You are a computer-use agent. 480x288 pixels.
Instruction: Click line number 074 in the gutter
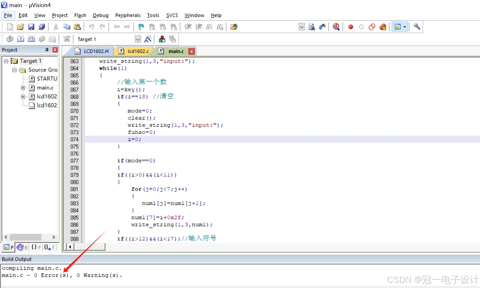(74, 139)
